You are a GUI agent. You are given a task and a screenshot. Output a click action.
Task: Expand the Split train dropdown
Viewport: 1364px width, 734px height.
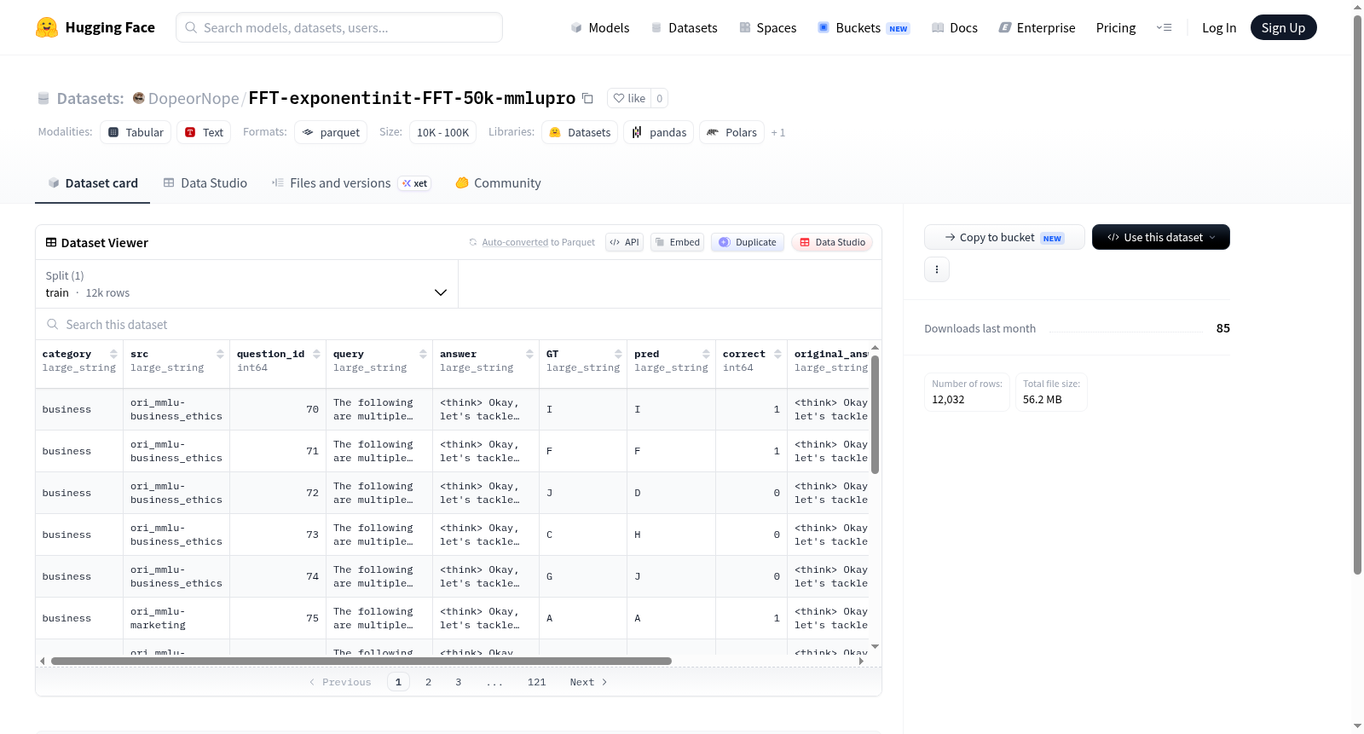click(246, 284)
